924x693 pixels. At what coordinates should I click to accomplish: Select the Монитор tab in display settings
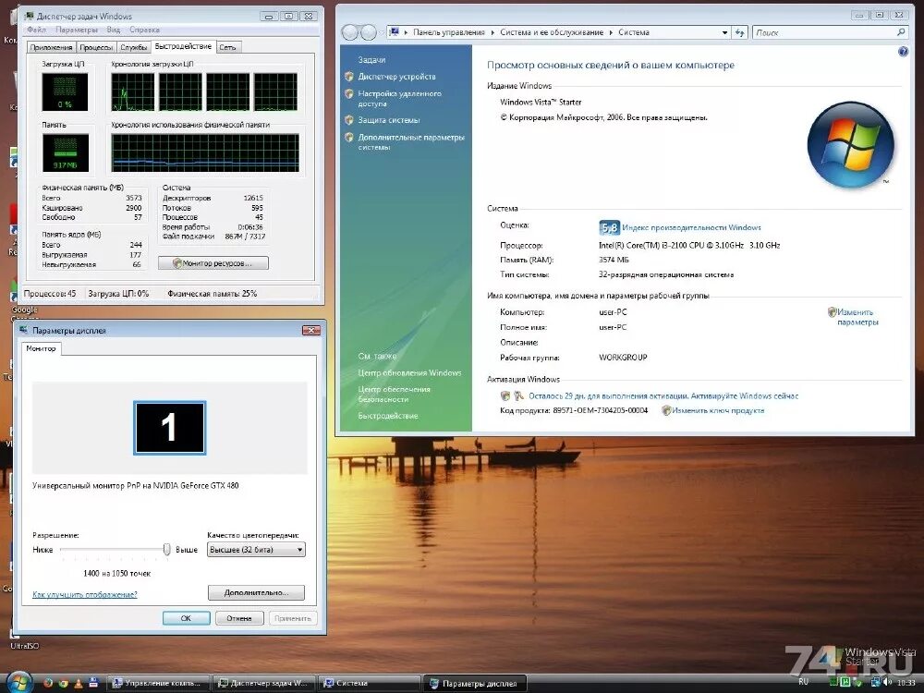pos(41,348)
